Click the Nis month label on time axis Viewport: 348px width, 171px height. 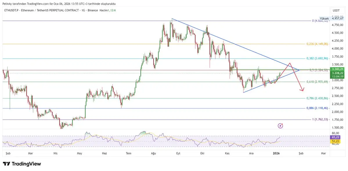(55, 153)
